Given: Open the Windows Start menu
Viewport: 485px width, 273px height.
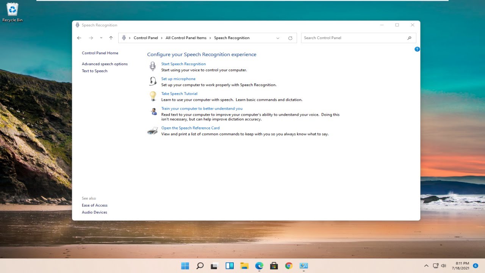Looking at the screenshot, I should click(x=185, y=266).
